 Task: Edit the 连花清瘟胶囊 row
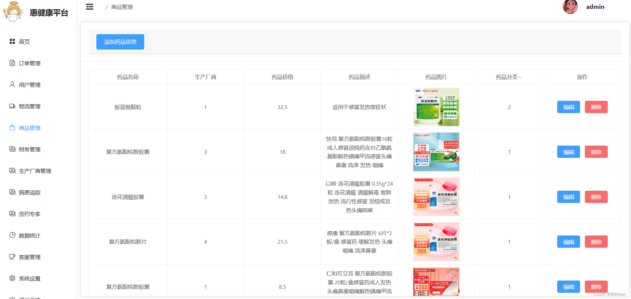(x=568, y=197)
